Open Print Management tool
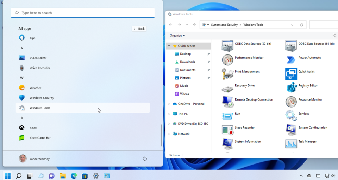The height and width of the screenshot is (180, 338). click(241, 73)
